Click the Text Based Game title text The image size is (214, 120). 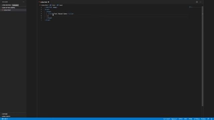coord(61,14)
